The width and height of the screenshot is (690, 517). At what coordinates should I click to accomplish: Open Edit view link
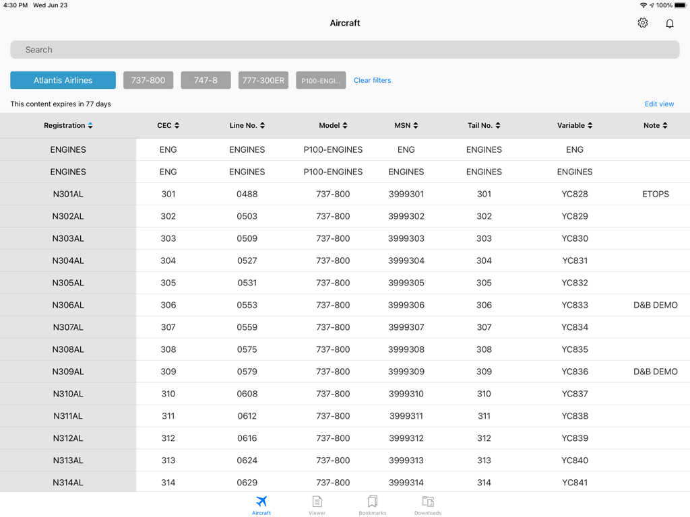(659, 104)
